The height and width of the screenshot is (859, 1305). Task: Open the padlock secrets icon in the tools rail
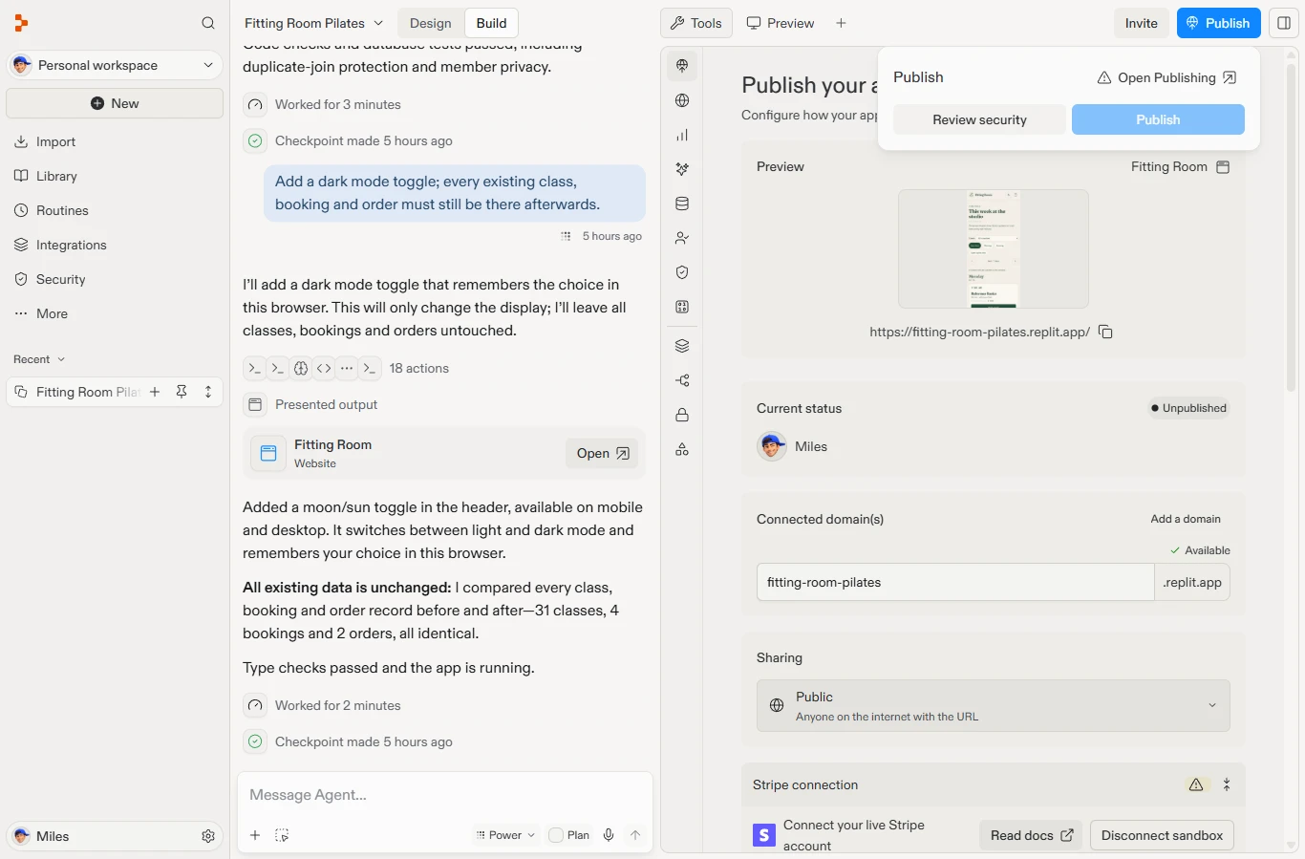[x=682, y=415]
